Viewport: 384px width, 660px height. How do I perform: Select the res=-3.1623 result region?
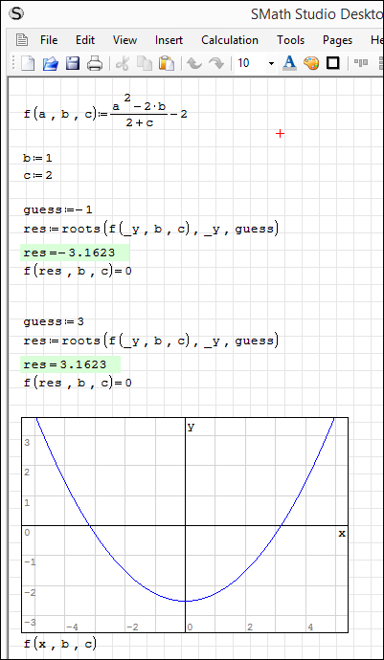coord(75,253)
